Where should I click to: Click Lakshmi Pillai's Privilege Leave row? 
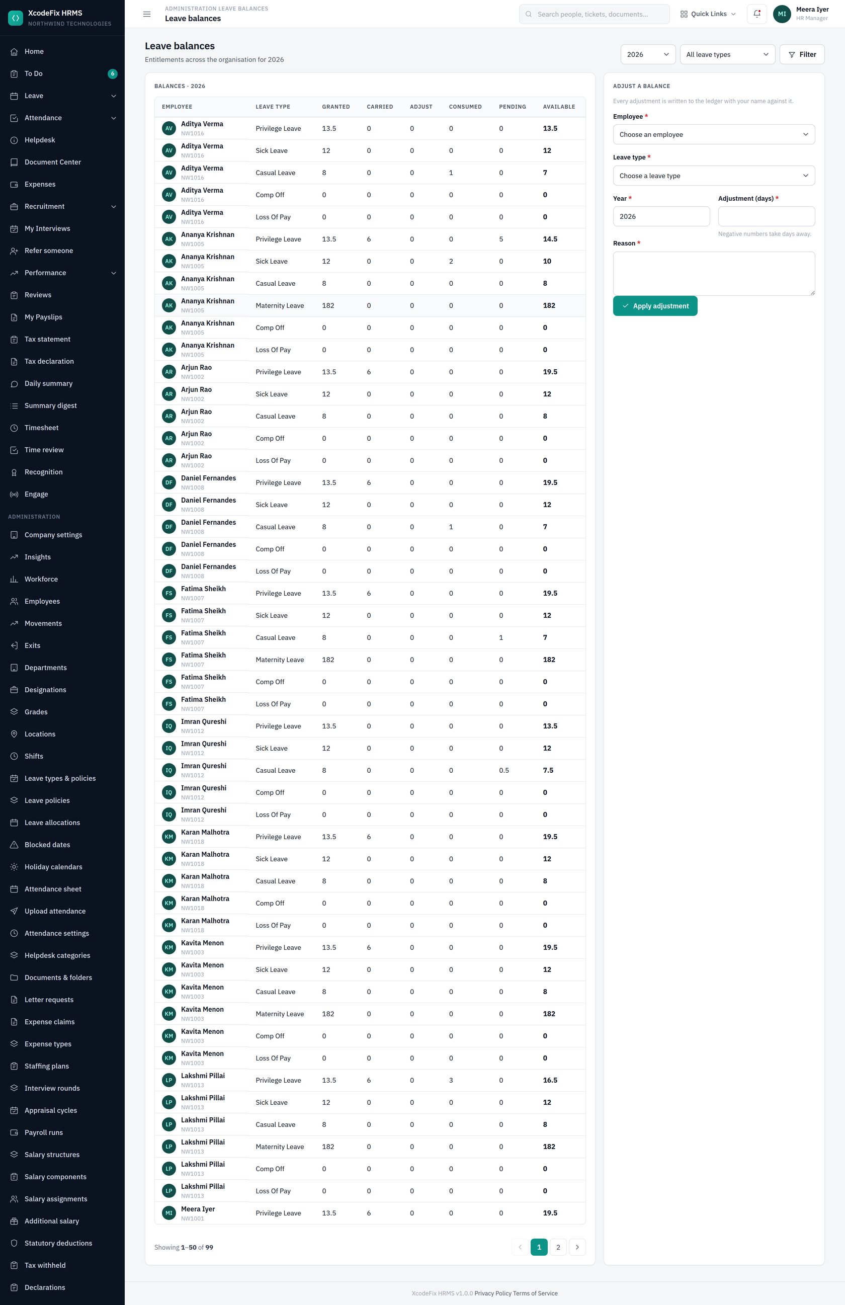[x=370, y=1080]
